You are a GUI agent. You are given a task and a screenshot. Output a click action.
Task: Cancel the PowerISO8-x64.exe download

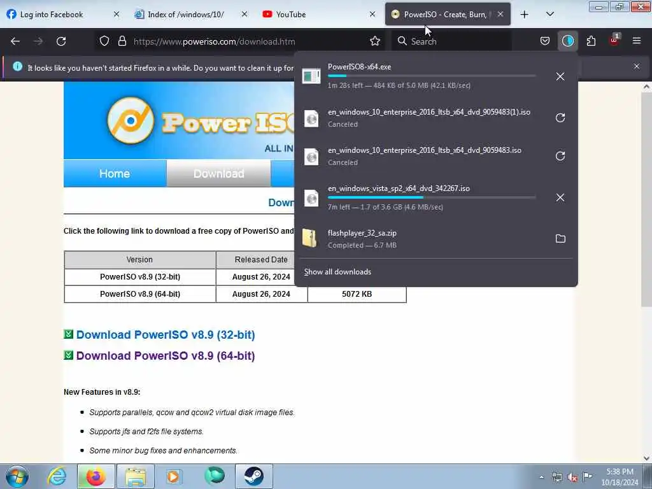(x=560, y=76)
